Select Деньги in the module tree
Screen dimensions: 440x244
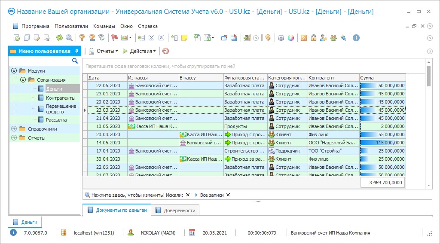[x=54, y=89]
